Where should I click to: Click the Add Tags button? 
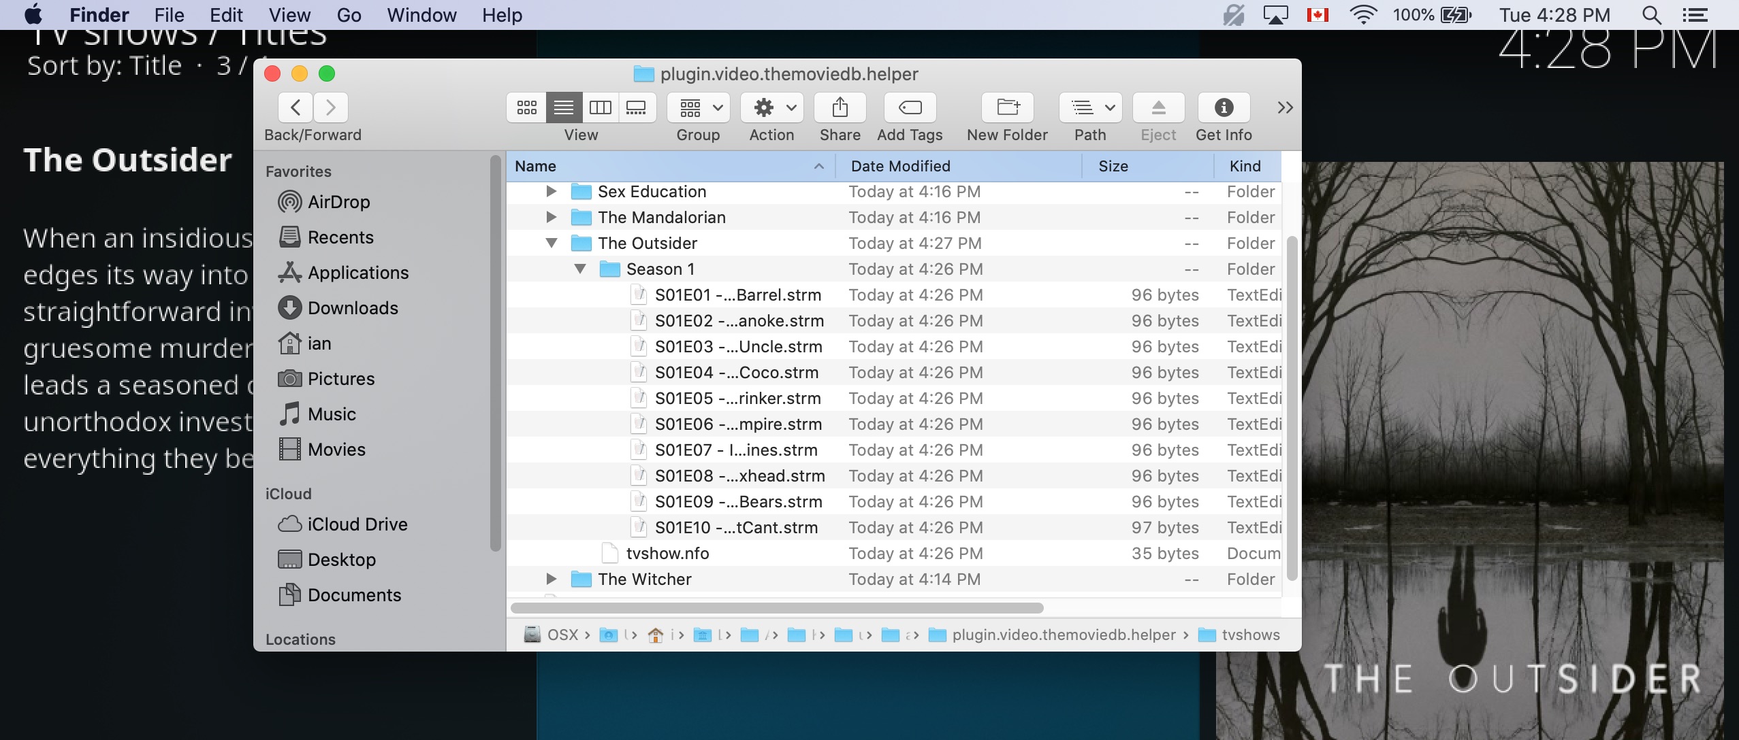point(910,107)
